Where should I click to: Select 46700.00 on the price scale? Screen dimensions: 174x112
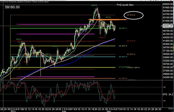coord(168,31)
